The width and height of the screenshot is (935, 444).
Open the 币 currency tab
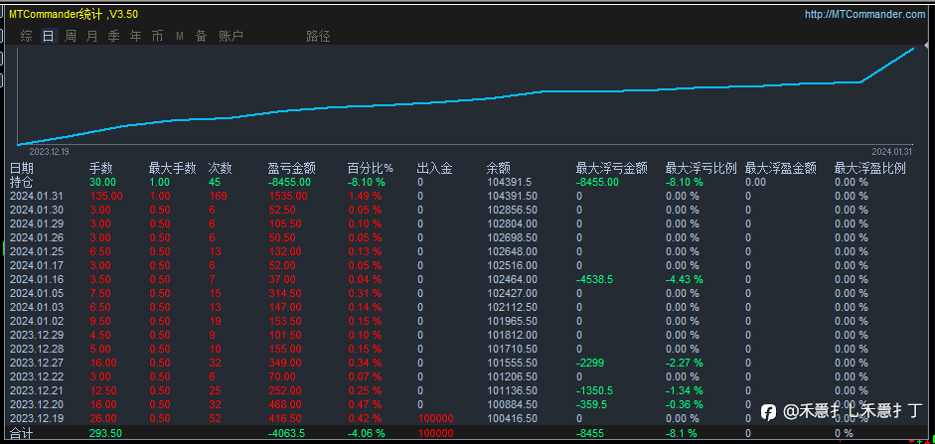pos(157,37)
